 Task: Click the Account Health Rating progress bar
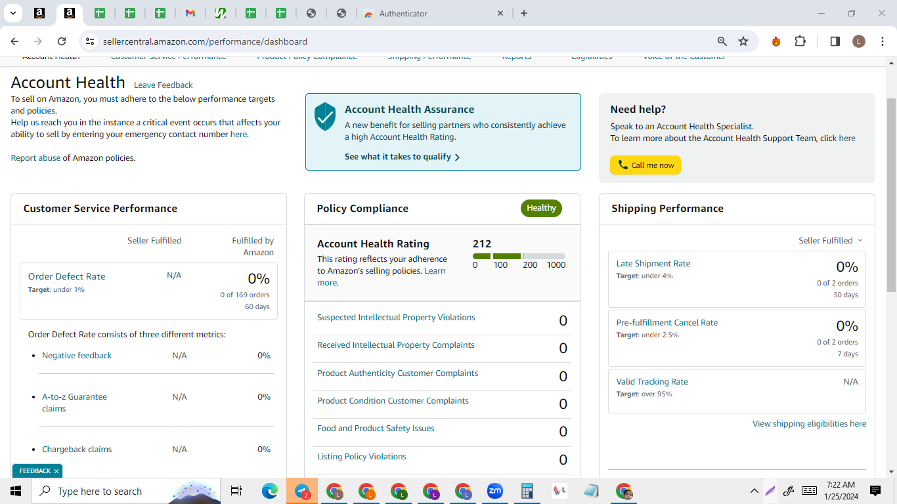(519, 256)
